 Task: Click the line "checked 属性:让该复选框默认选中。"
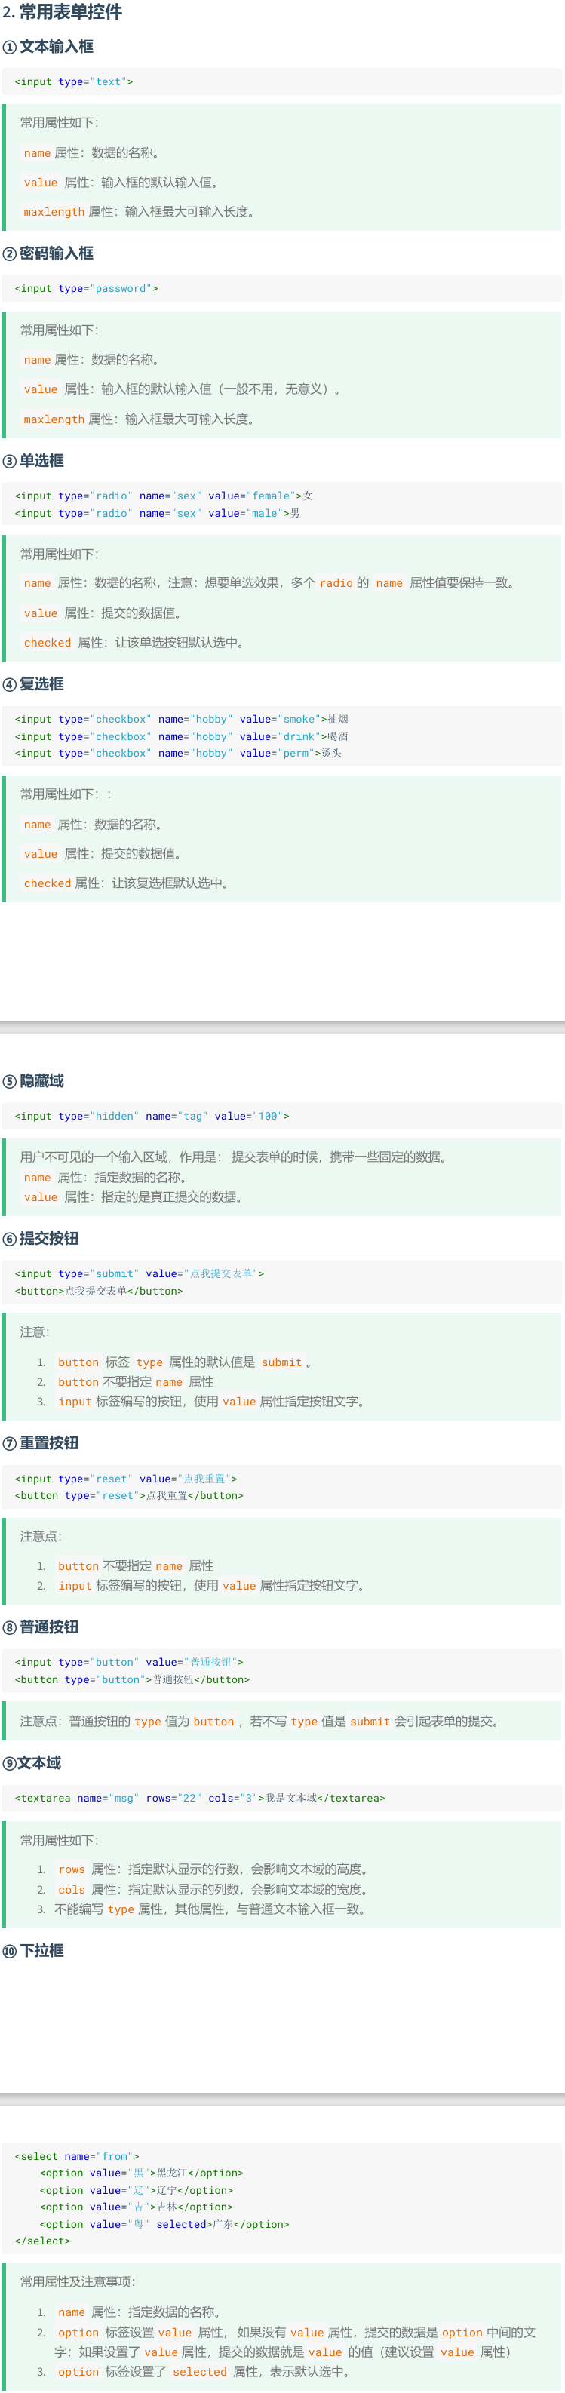[127, 883]
